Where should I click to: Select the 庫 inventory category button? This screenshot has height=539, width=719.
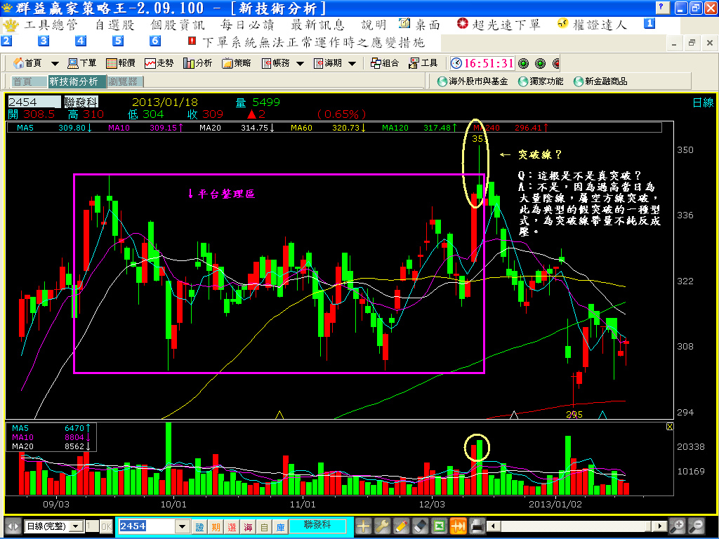pyautogui.click(x=280, y=527)
